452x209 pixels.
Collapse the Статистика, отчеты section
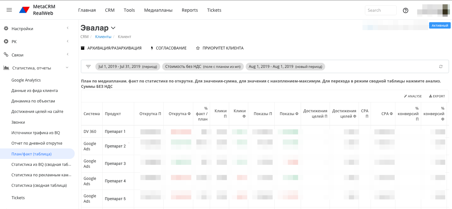(67, 68)
